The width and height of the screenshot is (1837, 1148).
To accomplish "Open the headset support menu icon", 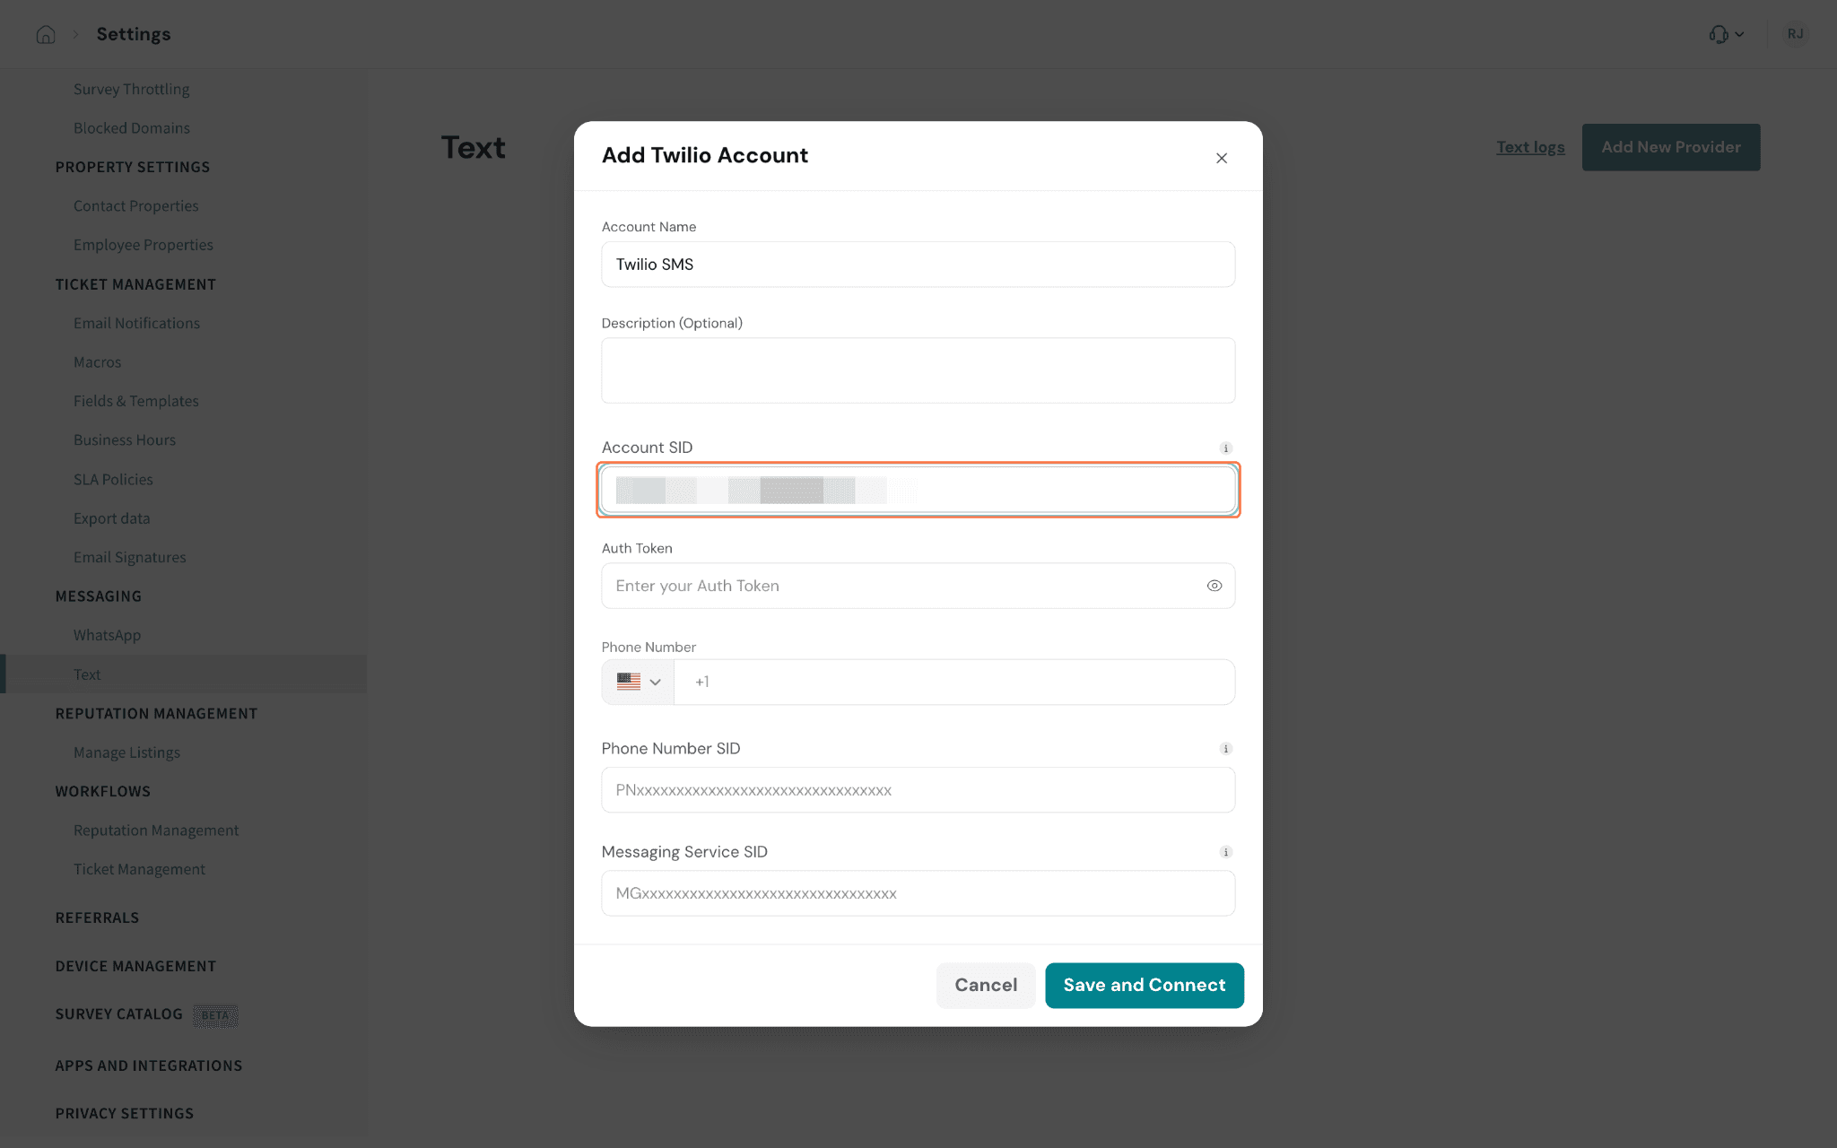I will click(x=1718, y=34).
